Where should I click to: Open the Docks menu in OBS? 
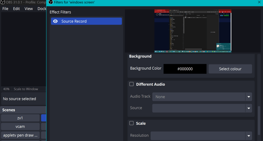tap(42, 9)
